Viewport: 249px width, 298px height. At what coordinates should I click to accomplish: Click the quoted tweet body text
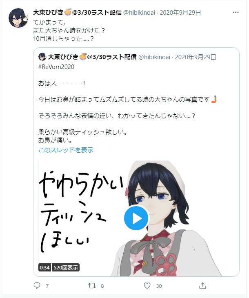[x=127, y=112]
